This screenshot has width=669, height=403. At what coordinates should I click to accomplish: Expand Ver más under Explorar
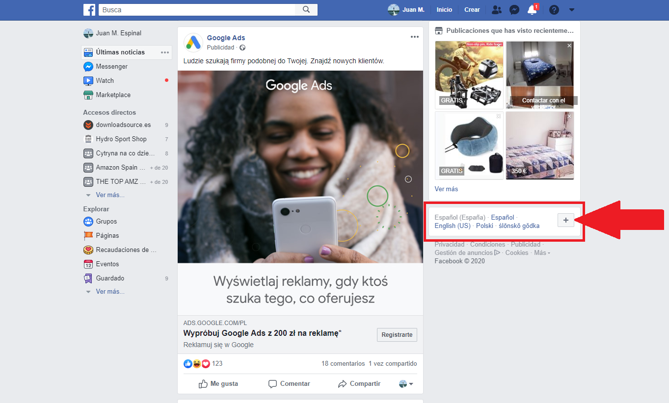coord(110,292)
